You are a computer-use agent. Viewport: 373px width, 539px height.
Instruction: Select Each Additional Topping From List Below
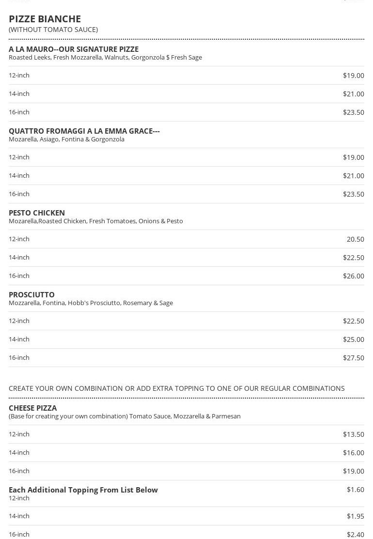(83, 490)
